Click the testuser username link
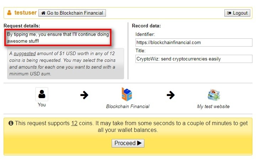This screenshot has width=256, height=160. (25, 13)
